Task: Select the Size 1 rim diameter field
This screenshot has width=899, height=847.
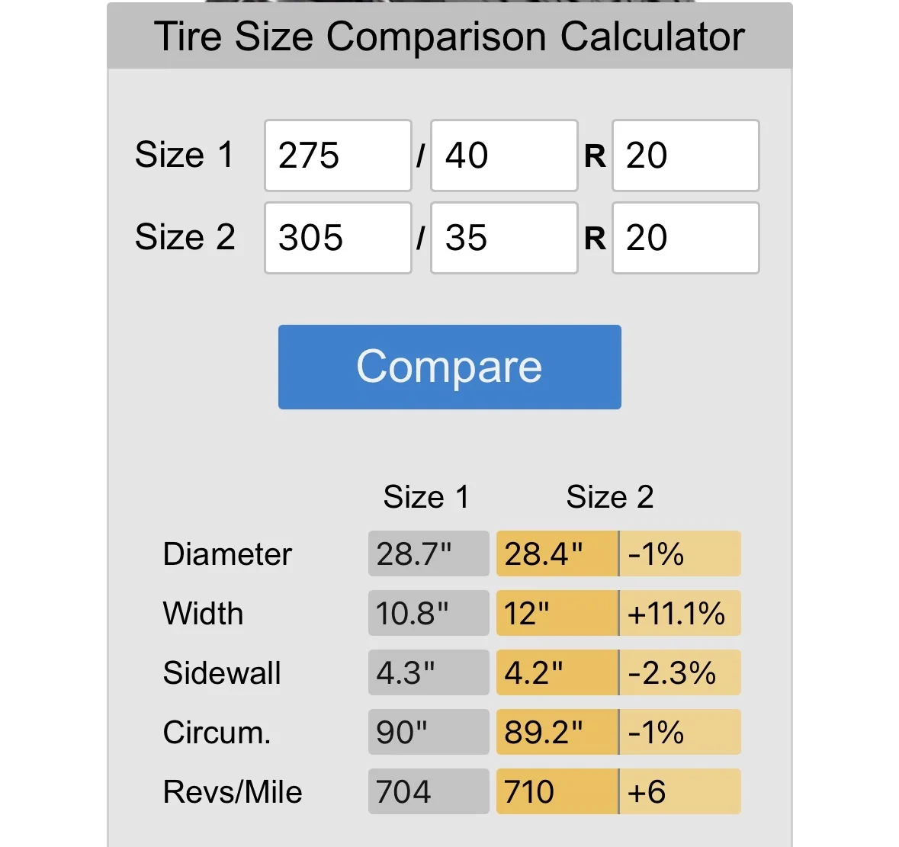Action: 685,156
